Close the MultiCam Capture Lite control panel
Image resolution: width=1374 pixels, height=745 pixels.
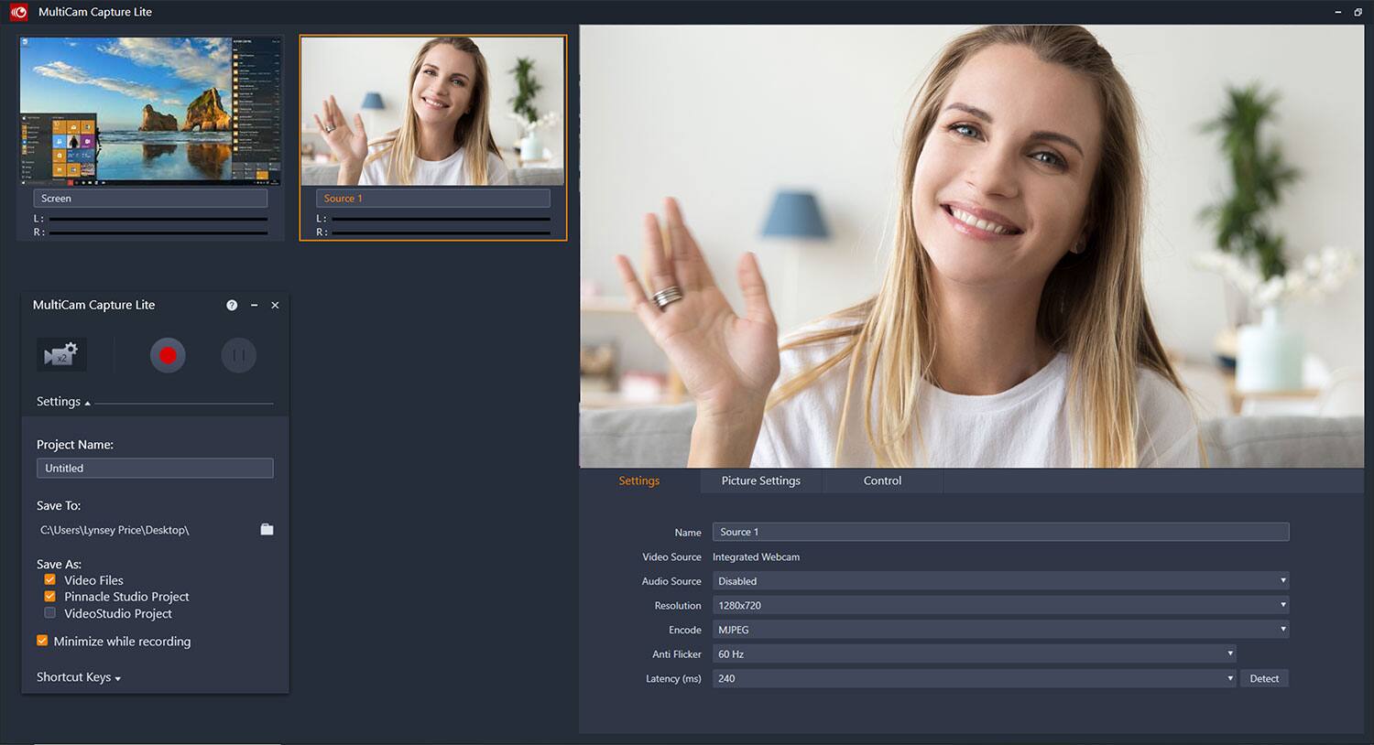pyautogui.click(x=275, y=306)
